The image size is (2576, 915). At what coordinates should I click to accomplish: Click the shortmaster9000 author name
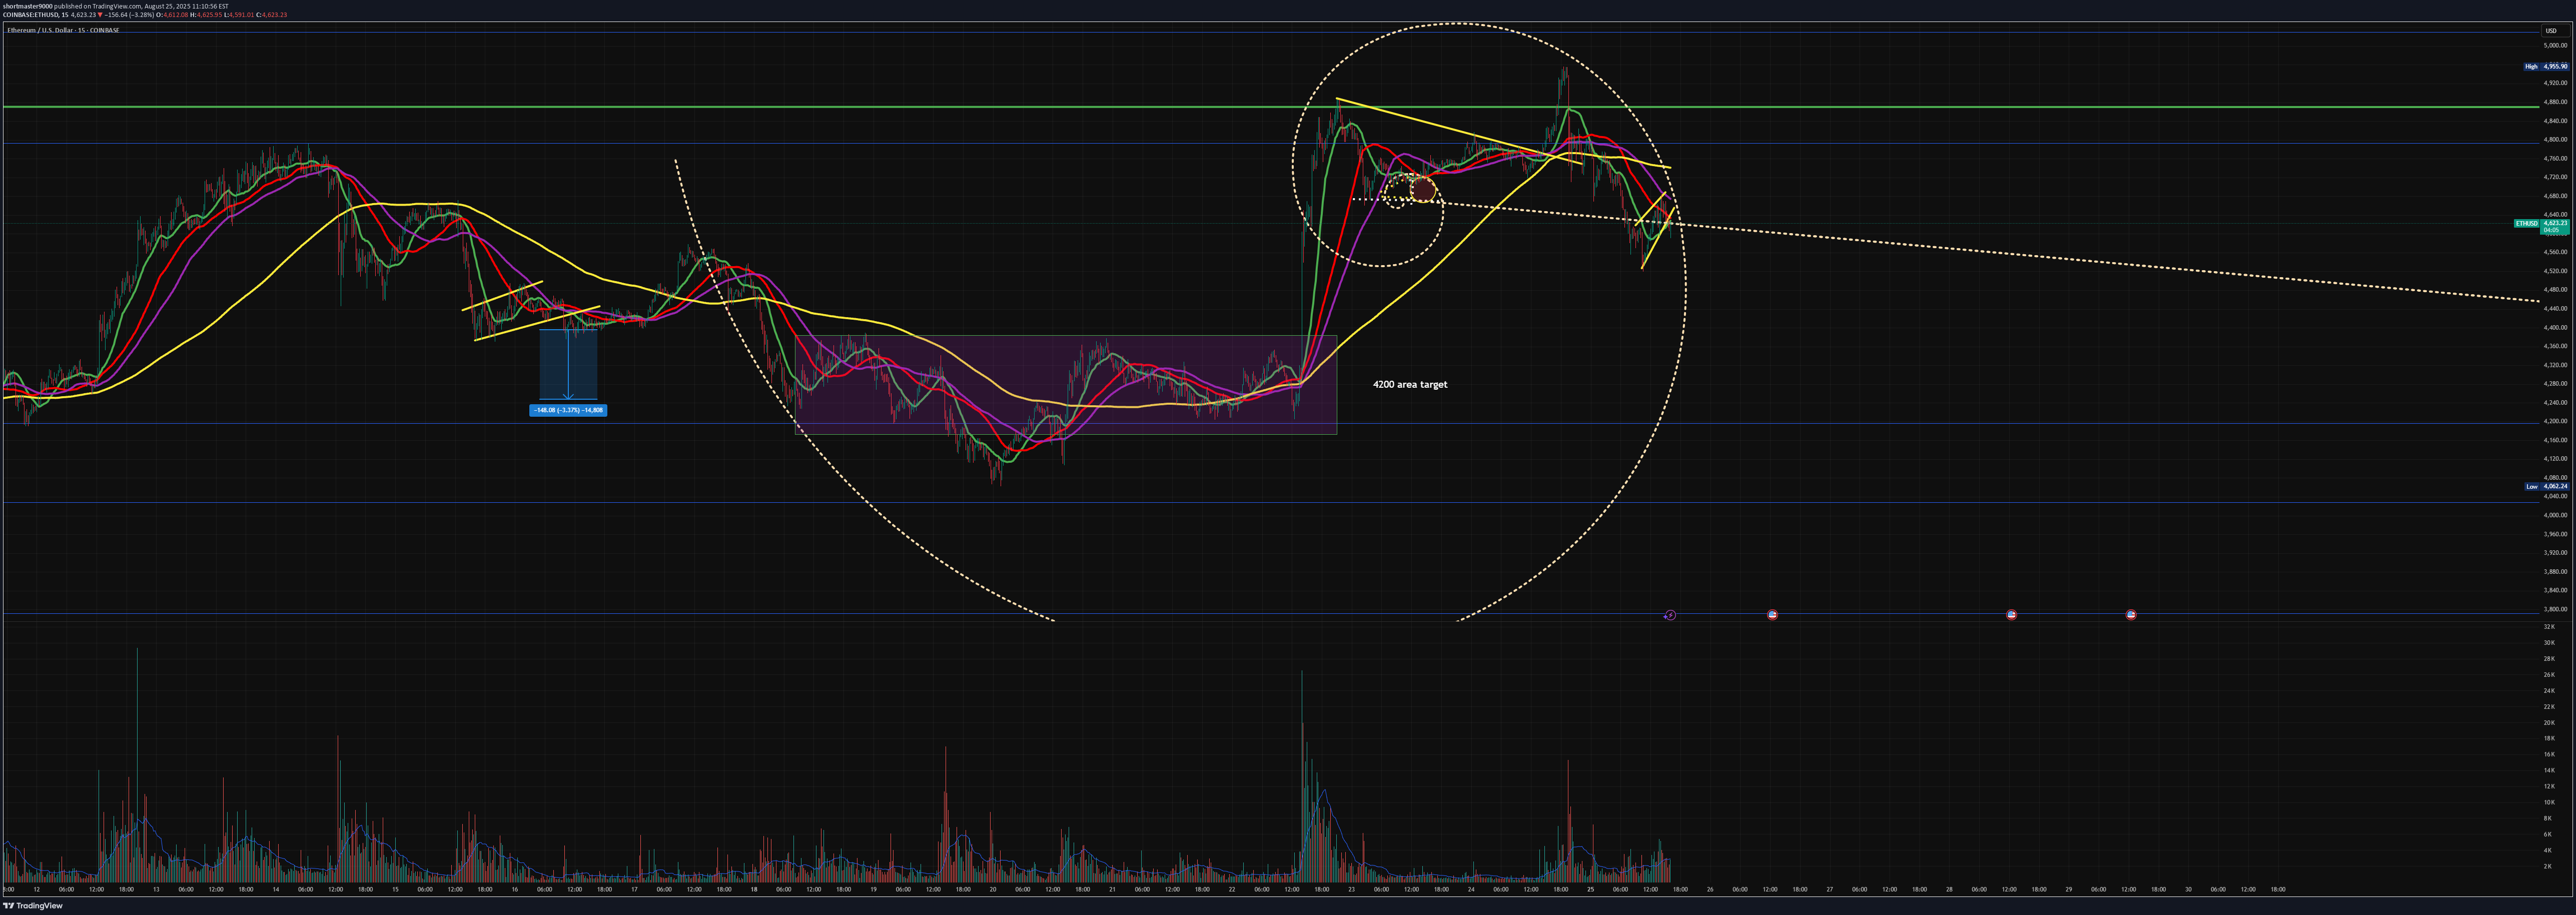pyautogui.click(x=27, y=6)
